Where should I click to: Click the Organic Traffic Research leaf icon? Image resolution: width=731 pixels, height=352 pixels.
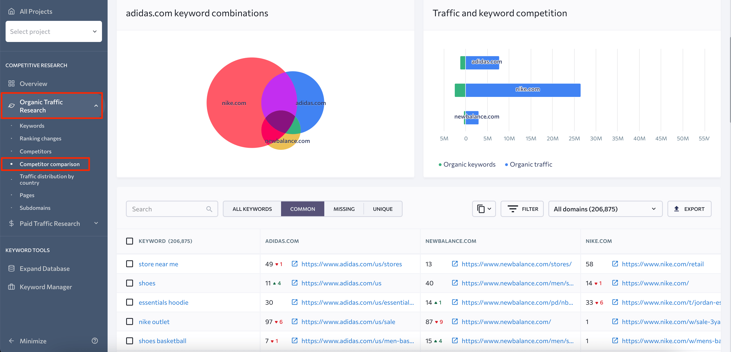[x=11, y=106]
